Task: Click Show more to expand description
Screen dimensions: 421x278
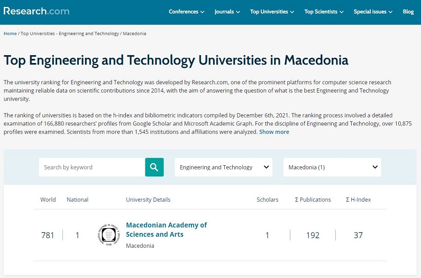Action: point(274,132)
